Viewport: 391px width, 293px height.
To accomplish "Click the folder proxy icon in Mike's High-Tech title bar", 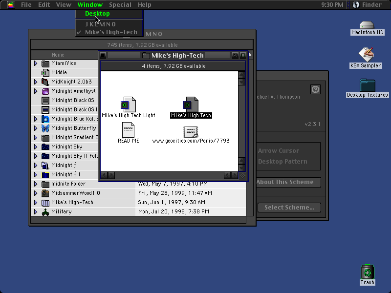I will [146, 56].
